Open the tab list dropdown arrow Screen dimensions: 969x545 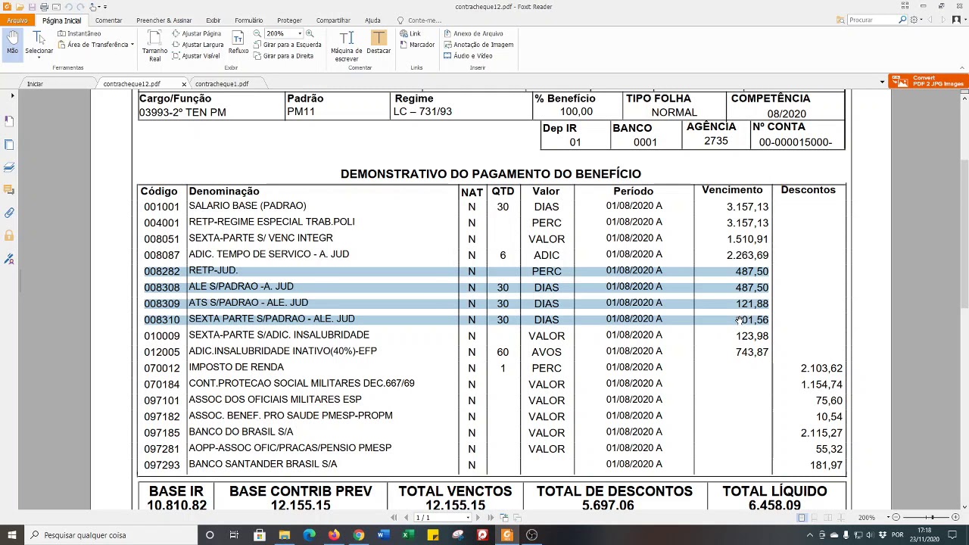point(882,82)
